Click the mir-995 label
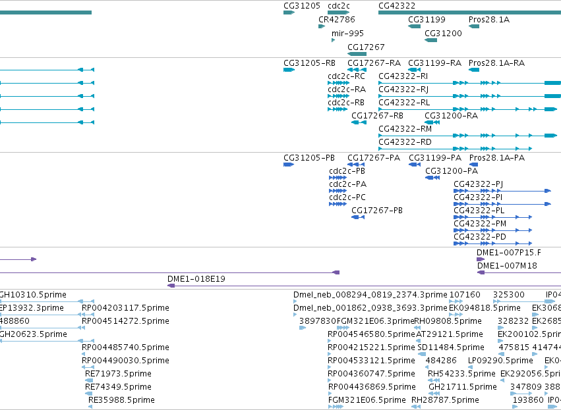This screenshot has height=410, width=561. coord(347,33)
